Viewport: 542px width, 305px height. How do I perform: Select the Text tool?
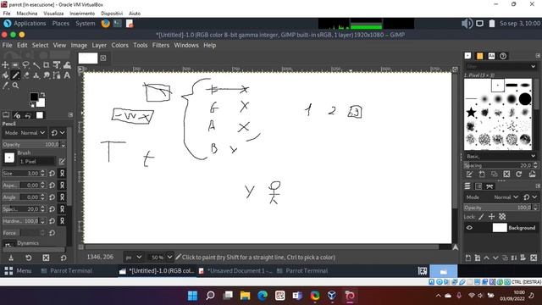[67, 75]
